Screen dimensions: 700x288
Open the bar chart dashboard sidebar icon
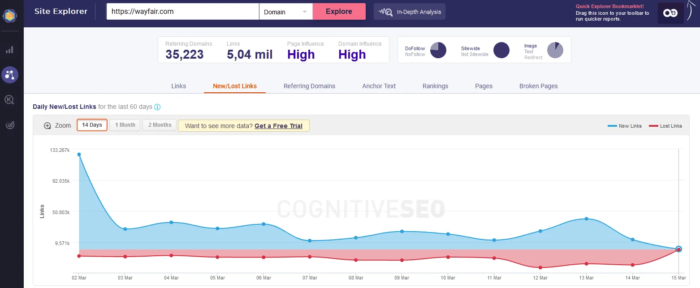(x=9, y=50)
